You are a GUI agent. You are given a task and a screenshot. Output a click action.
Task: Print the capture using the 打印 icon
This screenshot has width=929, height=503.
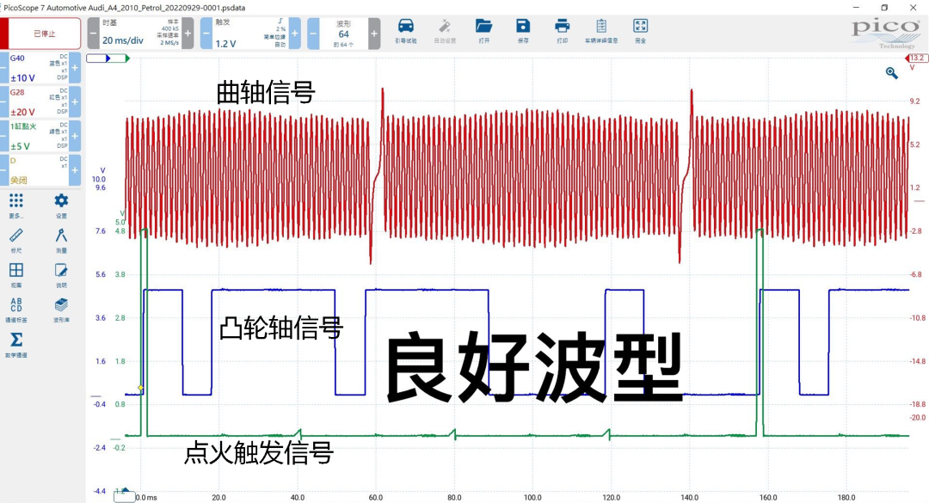562,31
